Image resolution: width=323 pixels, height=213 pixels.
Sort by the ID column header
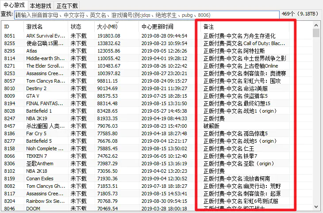(12, 27)
